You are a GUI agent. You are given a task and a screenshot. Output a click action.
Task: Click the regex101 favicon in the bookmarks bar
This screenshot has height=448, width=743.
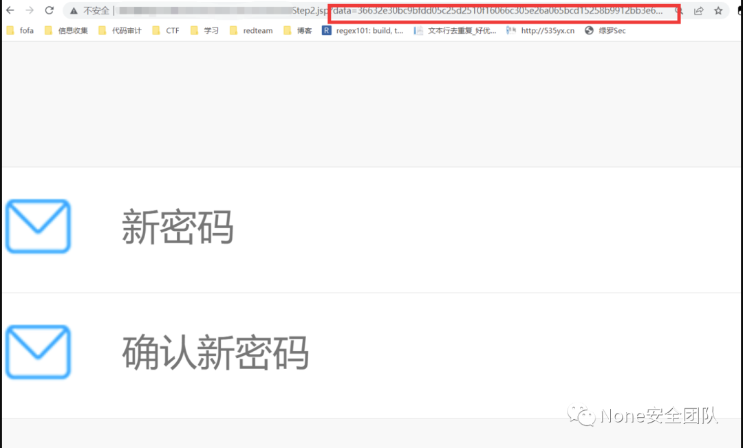(x=326, y=30)
